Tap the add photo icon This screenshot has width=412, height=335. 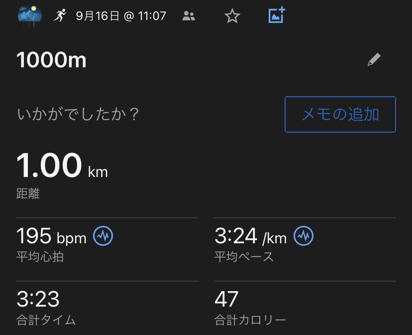pyautogui.click(x=277, y=16)
